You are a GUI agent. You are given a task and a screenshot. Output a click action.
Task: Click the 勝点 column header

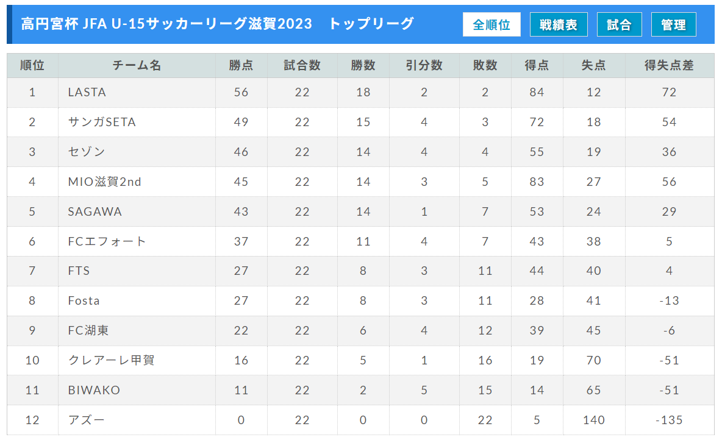coord(241,65)
